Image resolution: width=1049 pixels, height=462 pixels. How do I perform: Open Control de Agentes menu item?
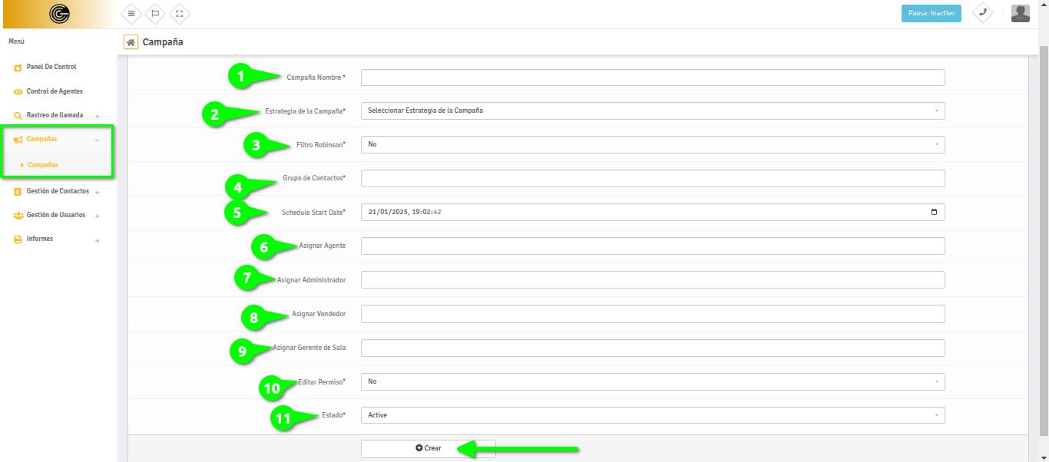54,92
